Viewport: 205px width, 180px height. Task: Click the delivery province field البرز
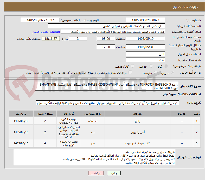(145, 54)
